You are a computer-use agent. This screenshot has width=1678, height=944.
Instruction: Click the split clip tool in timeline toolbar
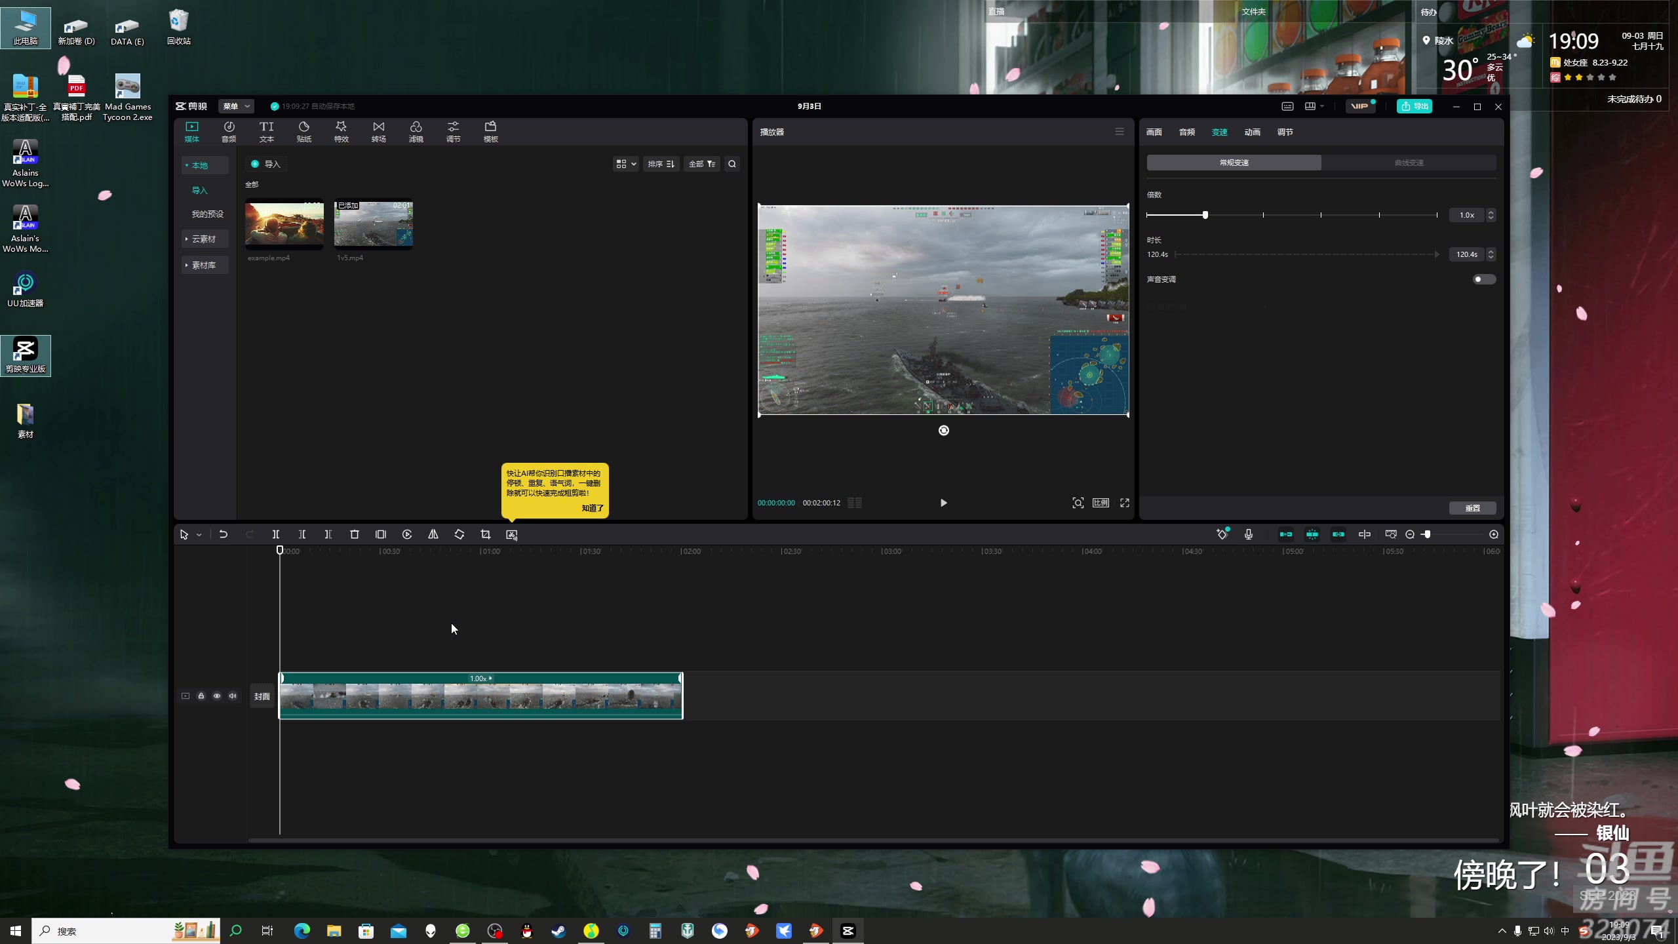click(x=276, y=534)
